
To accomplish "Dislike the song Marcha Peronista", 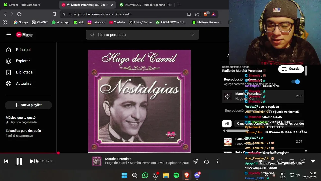I will coord(196,161).
